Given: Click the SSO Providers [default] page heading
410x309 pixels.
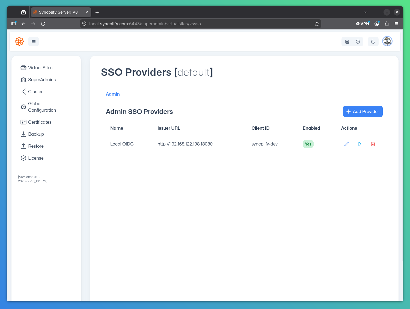Looking at the screenshot, I should click(157, 72).
